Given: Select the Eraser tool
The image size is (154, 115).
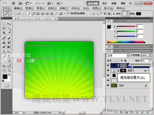Looking at the screenshot, I should point(4,47).
